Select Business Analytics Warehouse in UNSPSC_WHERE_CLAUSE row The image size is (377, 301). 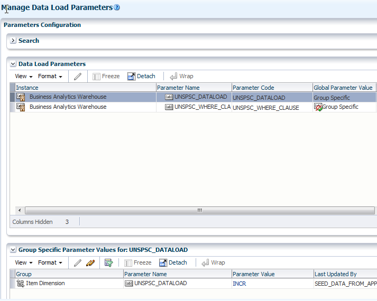point(68,107)
